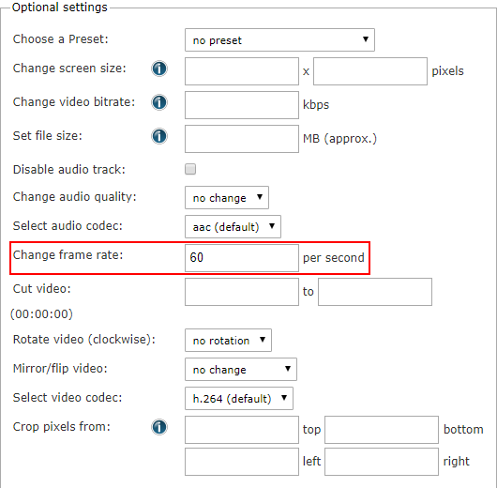This screenshot has height=488, width=497.
Task: Click the frame rate field showing 60
Action: click(x=242, y=258)
